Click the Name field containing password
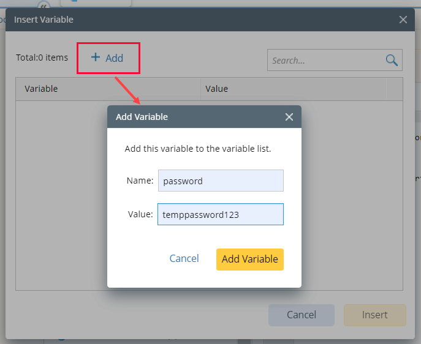The width and height of the screenshot is (421, 344). pos(221,181)
